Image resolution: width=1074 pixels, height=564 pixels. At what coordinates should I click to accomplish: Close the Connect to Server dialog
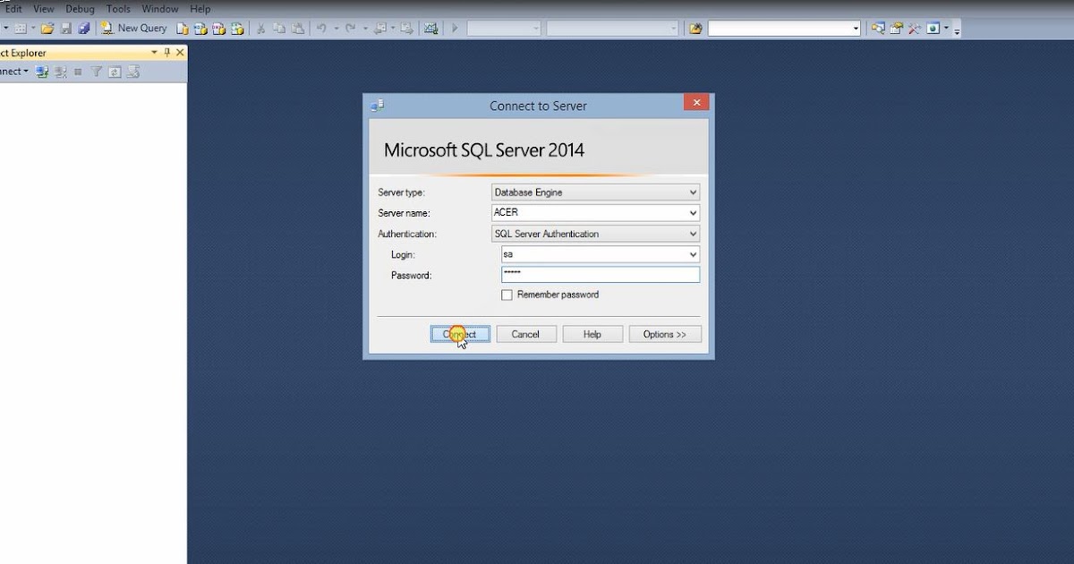(x=695, y=102)
